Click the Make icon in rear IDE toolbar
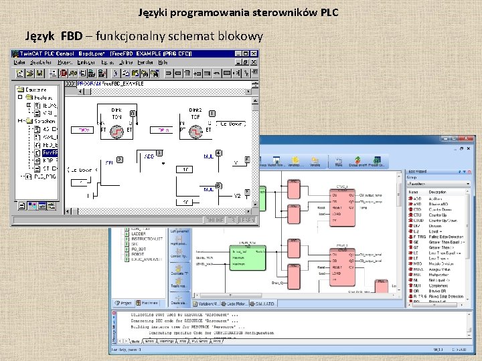Screen dimensions: 482x361 click(339, 162)
